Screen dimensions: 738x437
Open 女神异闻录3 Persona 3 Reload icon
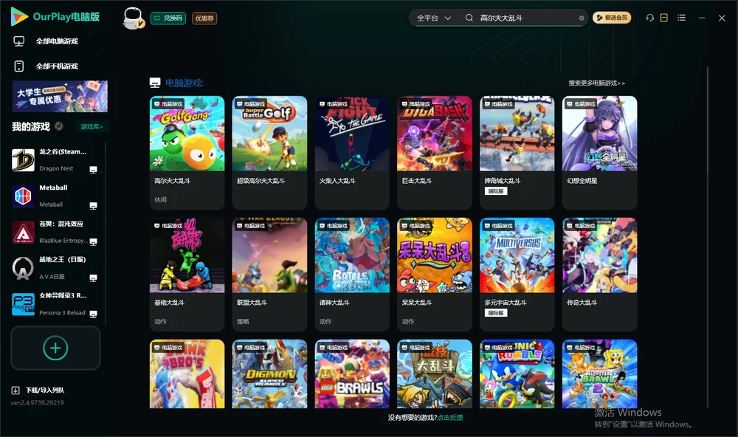tap(23, 305)
